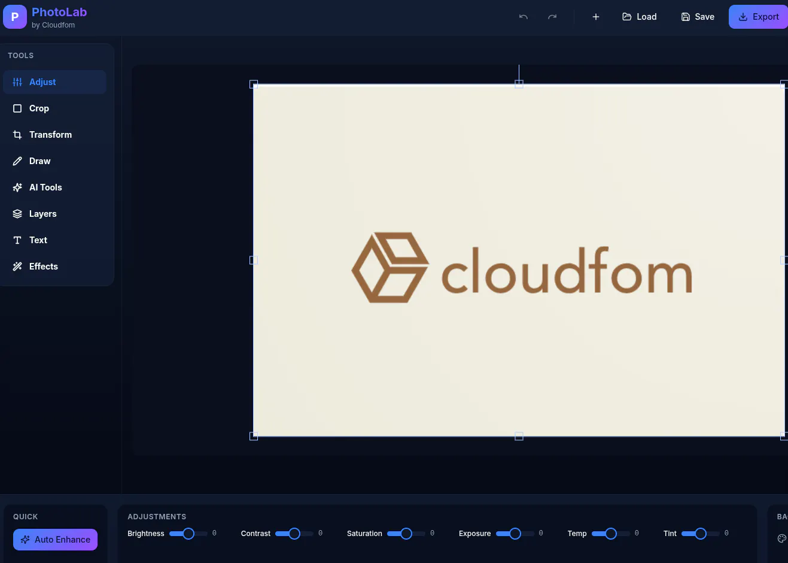
Task: Open AI Tools panel
Action: pos(54,187)
